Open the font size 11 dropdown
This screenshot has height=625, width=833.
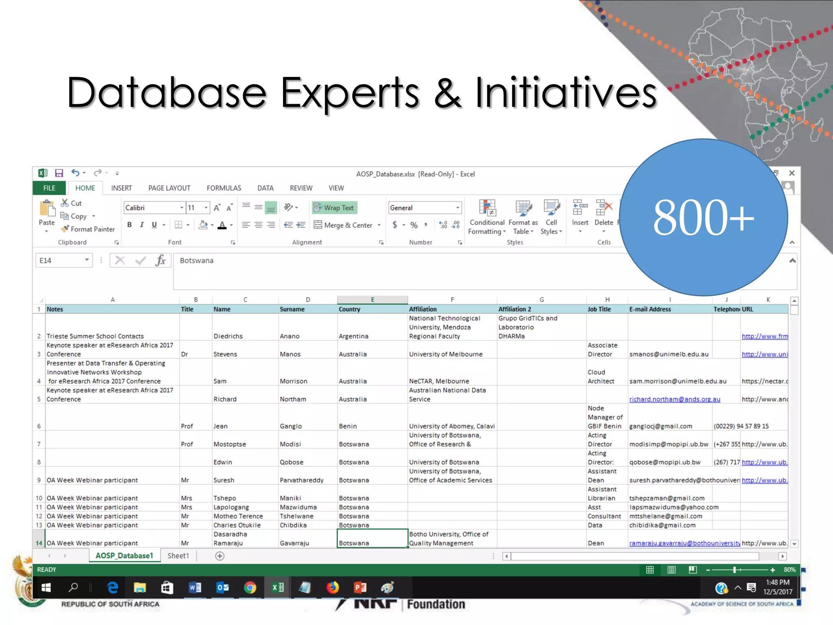[206, 208]
